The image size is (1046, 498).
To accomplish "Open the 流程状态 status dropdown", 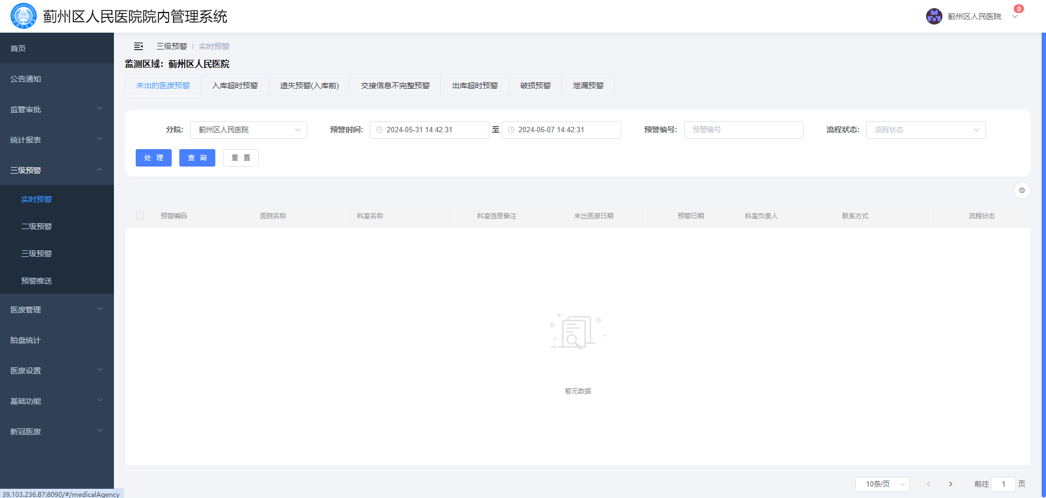I will click(926, 130).
